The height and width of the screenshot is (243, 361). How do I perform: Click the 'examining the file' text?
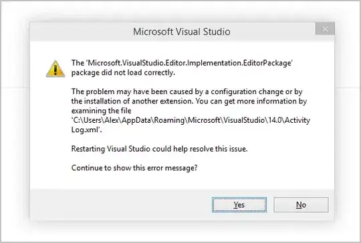click(x=102, y=111)
